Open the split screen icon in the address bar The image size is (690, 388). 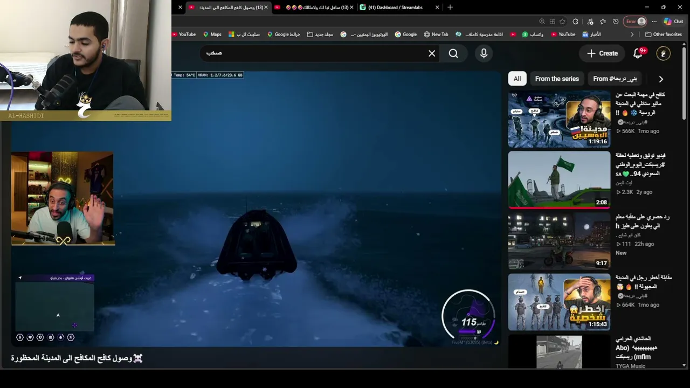click(x=552, y=22)
